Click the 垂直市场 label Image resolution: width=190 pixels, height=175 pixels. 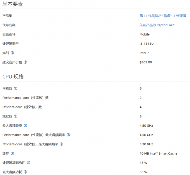click(x=9, y=34)
